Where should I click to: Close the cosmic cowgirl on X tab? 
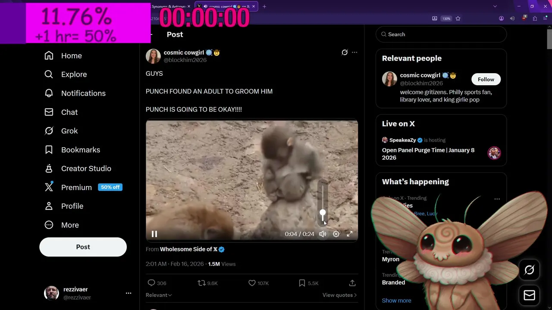(254, 6)
